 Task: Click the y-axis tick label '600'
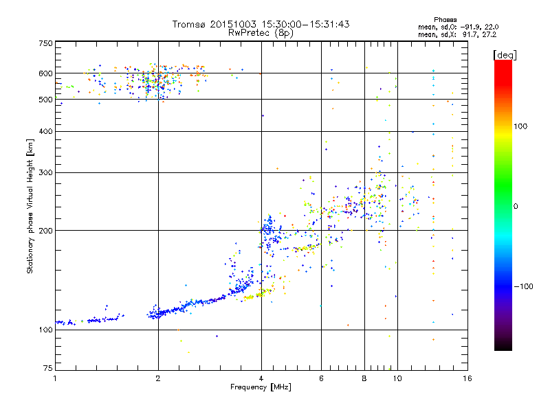[x=45, y=73]
